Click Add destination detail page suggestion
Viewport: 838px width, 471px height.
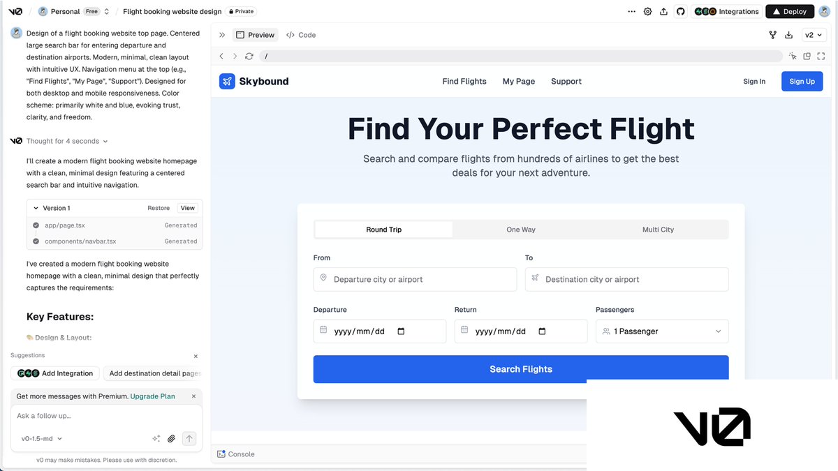(x=153, y=373)
